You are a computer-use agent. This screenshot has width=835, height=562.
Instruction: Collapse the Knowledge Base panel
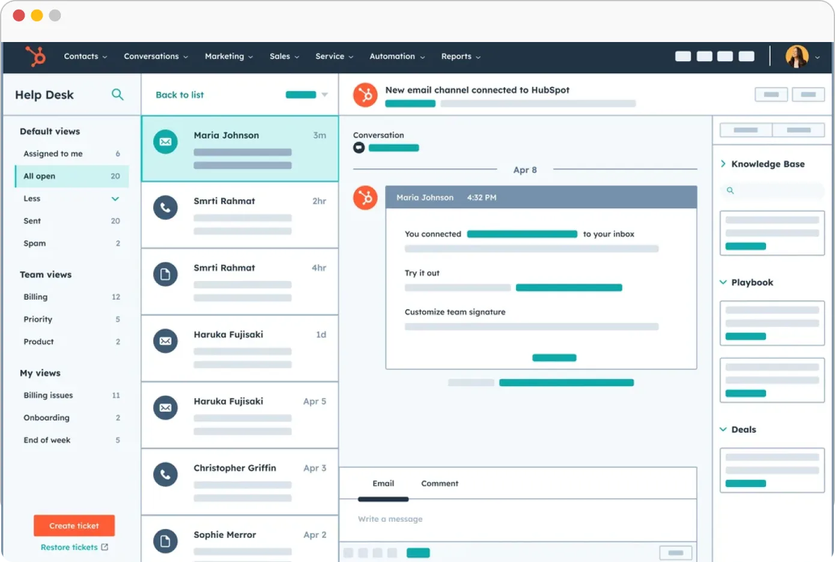coord(722,163)
